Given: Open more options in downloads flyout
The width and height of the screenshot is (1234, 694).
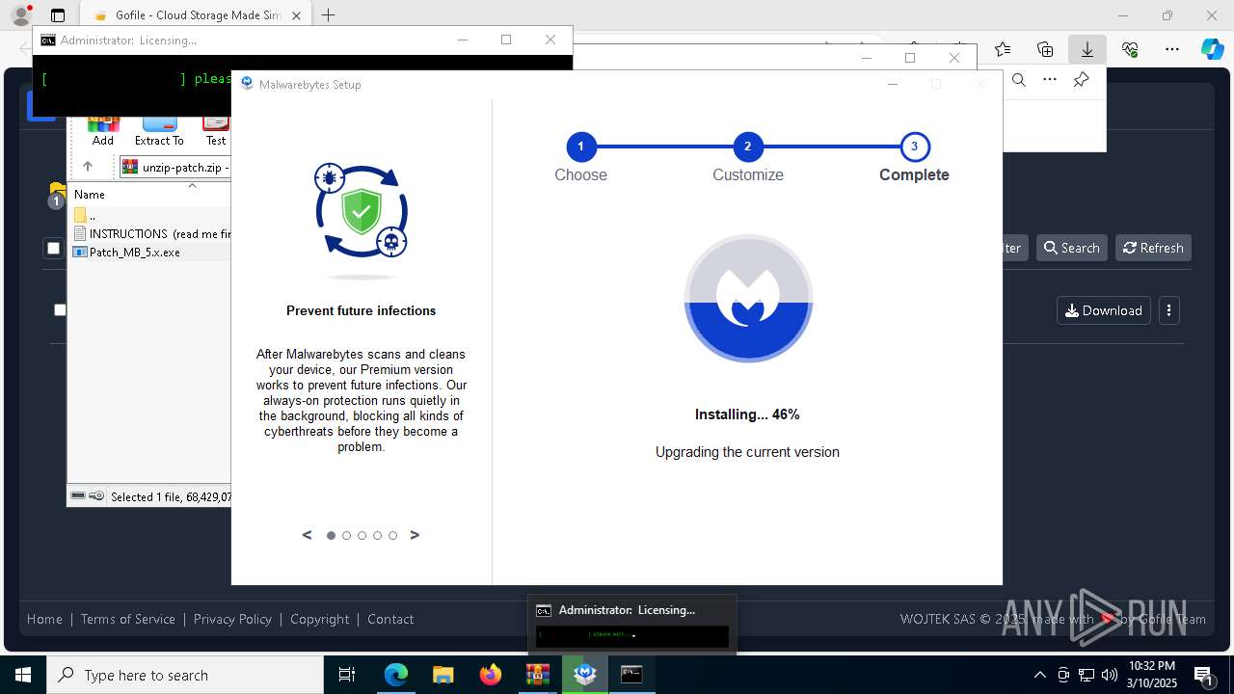Looking at the screenshot, I should (x=1050, y=80).
